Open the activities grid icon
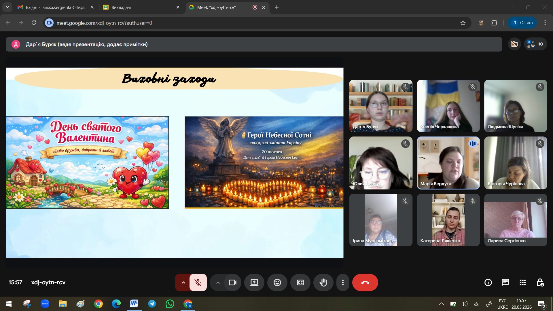The height and width of the screenshot is (311, 553). pyautogui.click(x=522, y=282)
